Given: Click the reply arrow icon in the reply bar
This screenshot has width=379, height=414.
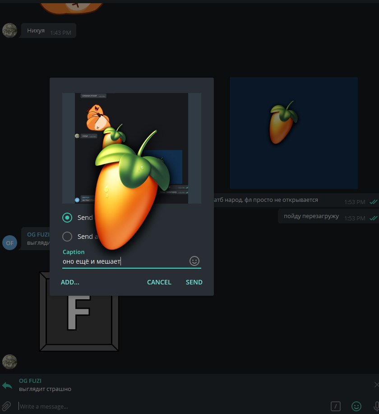Looking at the screenshot, I should 7,386.
